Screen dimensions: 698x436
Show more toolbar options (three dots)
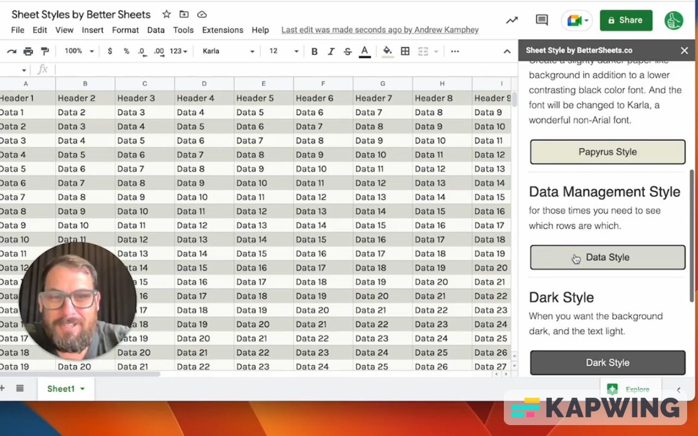tap(455, 51)
